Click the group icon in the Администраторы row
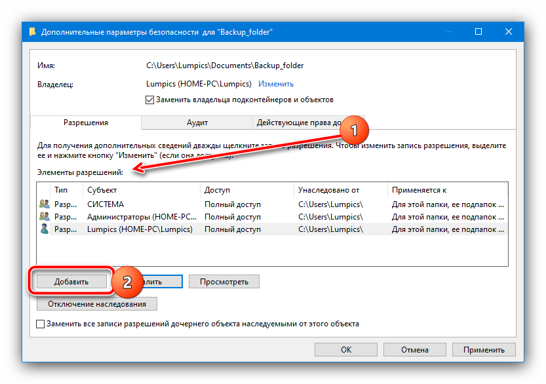This screenshot has height=384, width=546. (45, 217)
